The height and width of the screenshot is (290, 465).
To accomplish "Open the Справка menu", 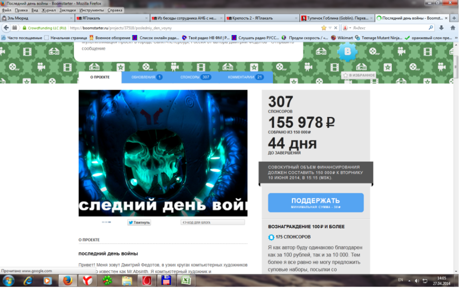I will click(115, 10).
